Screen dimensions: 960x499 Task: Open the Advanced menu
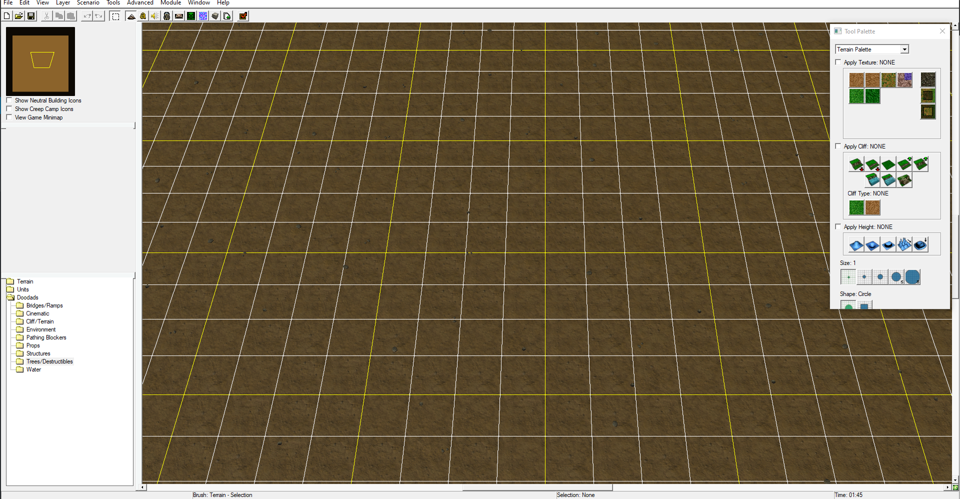click(140, 2)
